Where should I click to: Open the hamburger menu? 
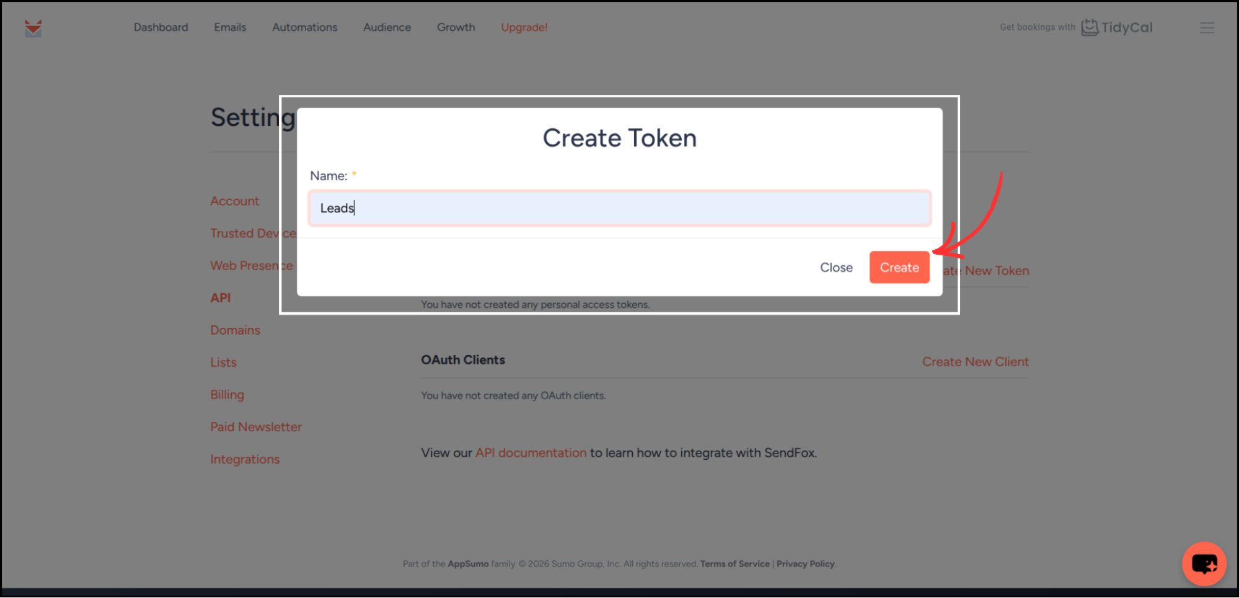pyautogui.click(x=1207, y=27)
